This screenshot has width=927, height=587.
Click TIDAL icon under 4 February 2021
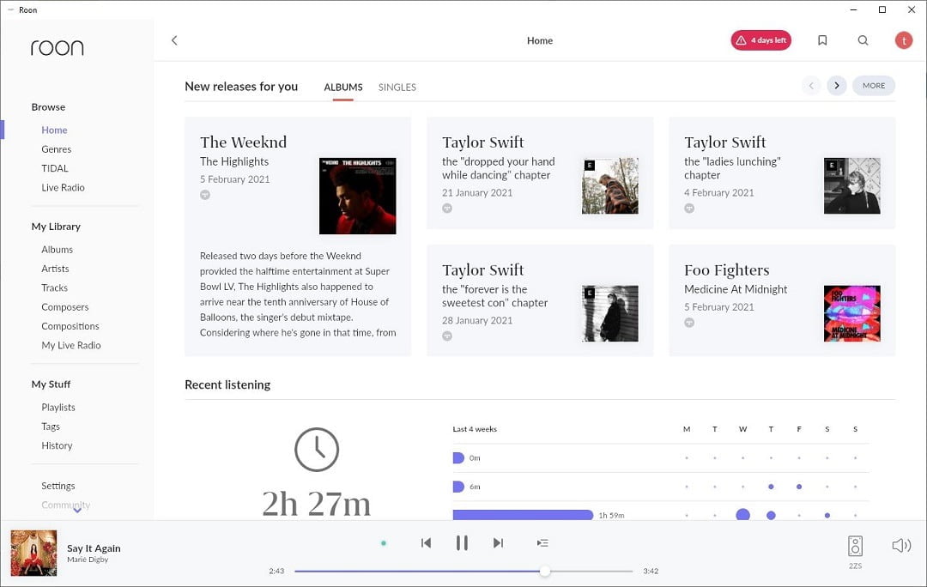tap(689, 208)
